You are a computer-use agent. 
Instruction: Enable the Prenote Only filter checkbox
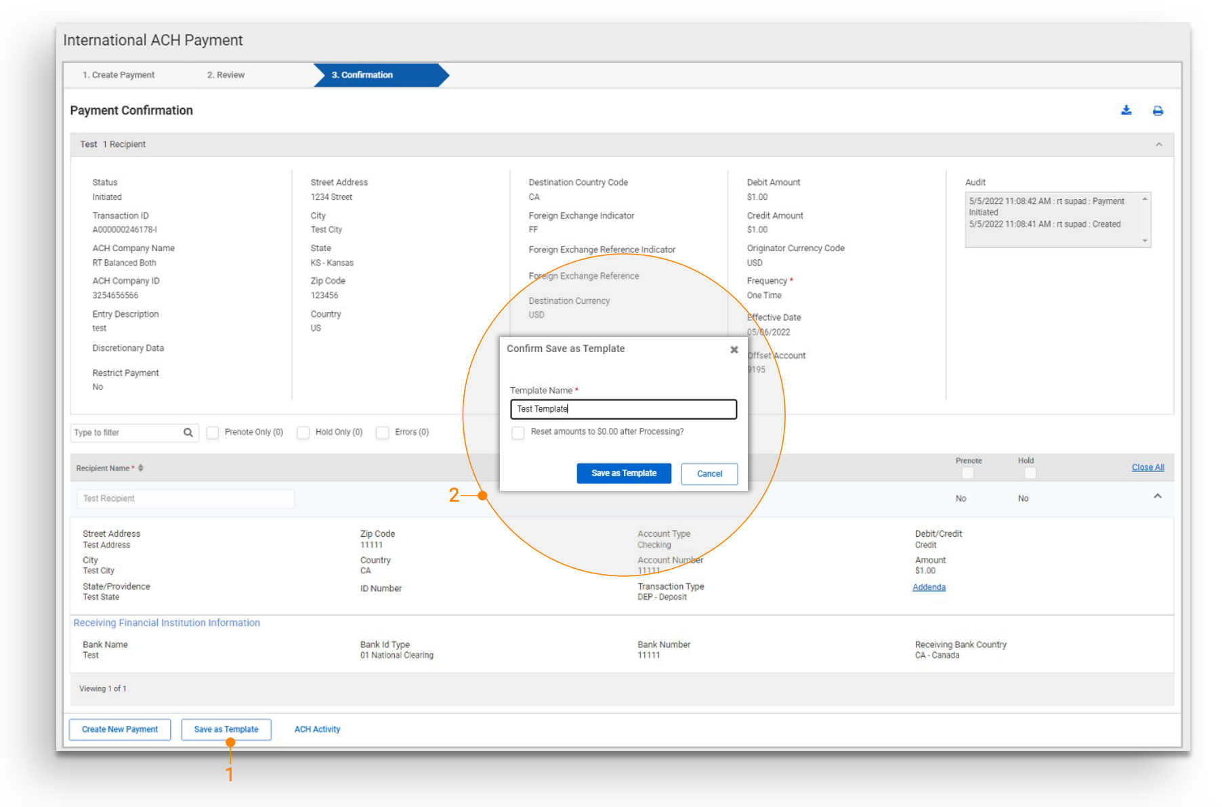213,433
